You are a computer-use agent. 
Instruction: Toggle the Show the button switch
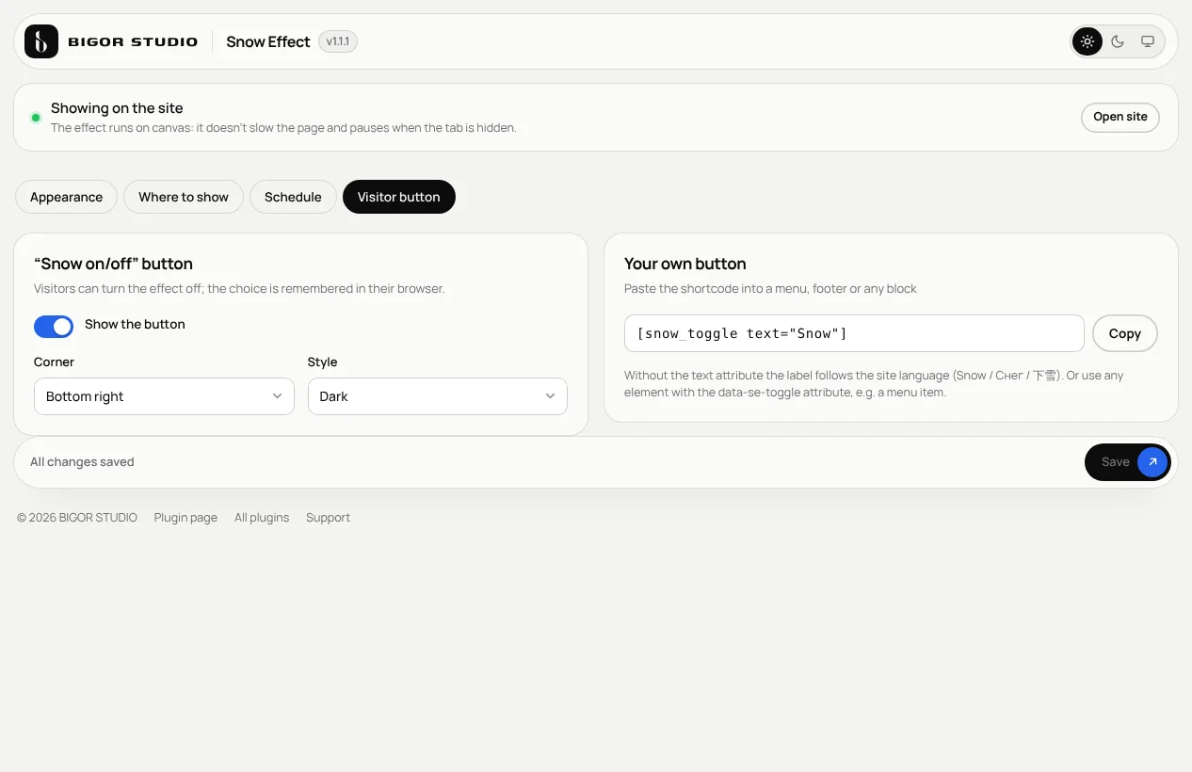click(54, 326)
